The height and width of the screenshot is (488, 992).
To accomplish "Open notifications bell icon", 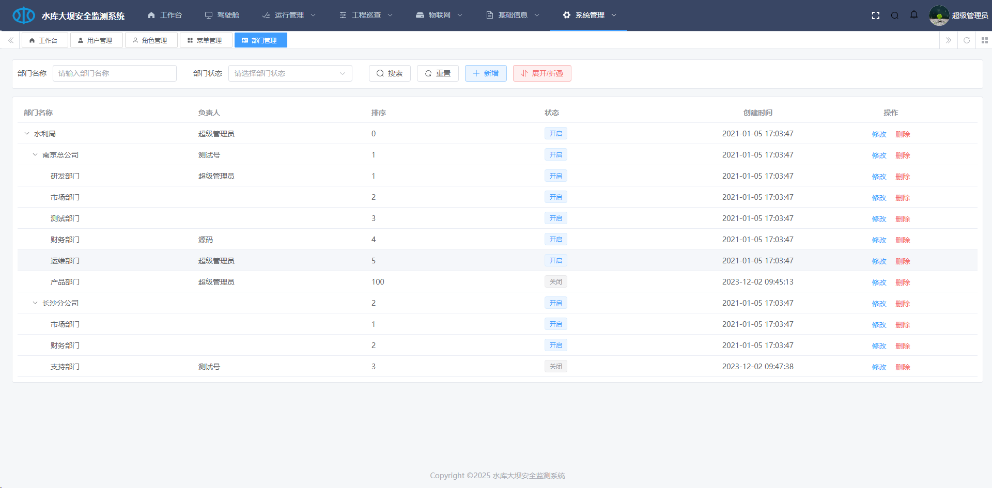I will [x=913, y=15].
